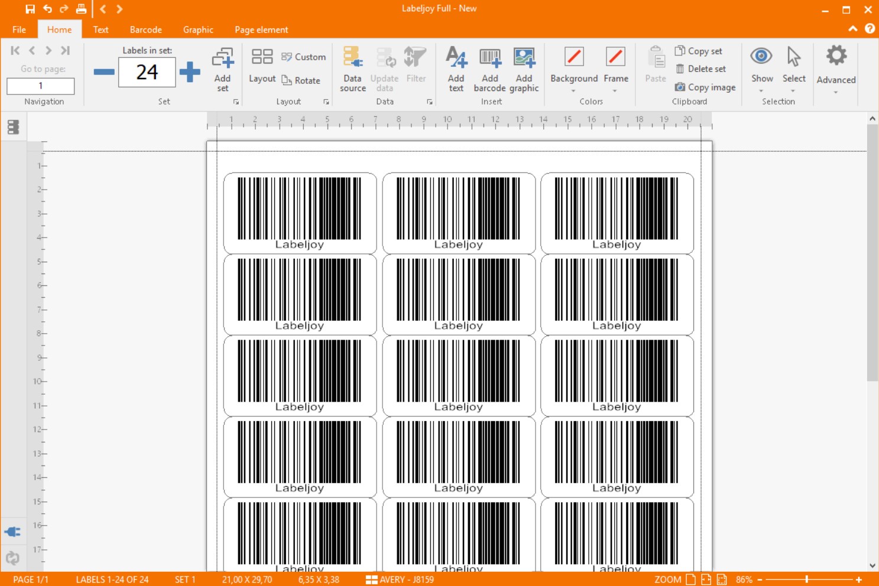879x586 pixels.
Task: Open the Layout chooser
Action: pos(262,66)
